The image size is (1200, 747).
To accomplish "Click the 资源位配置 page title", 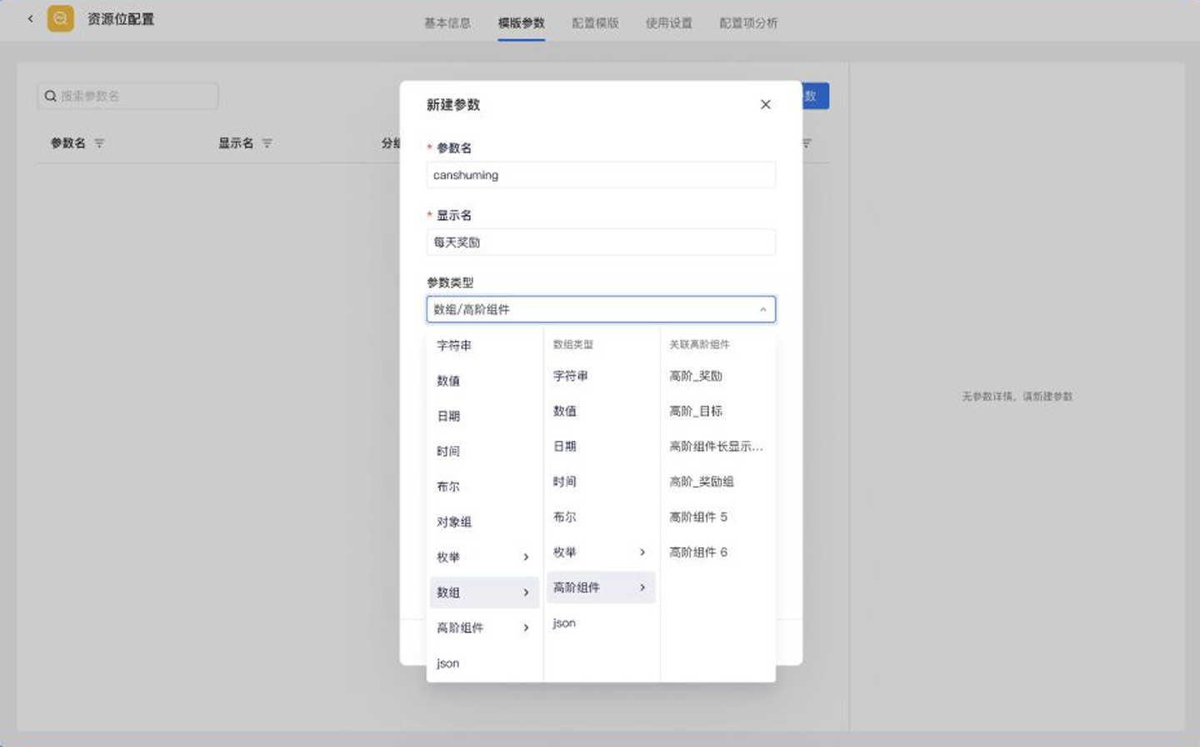I will click(x=121, y=19).
